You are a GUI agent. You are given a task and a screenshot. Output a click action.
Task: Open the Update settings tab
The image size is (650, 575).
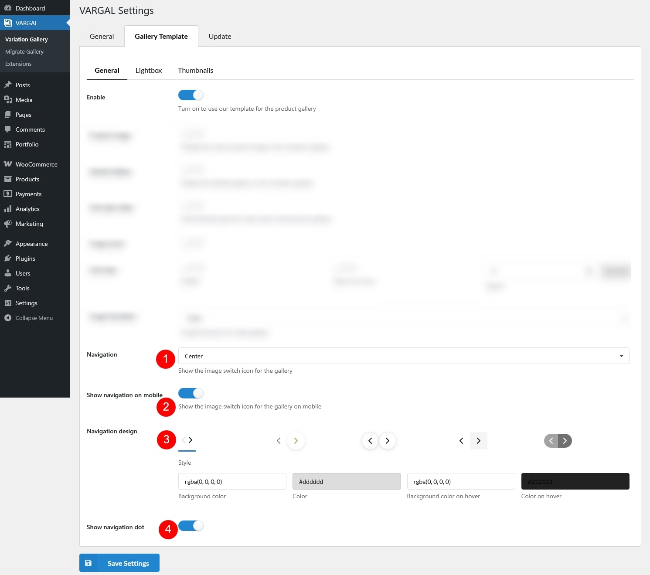pos(220,37)
